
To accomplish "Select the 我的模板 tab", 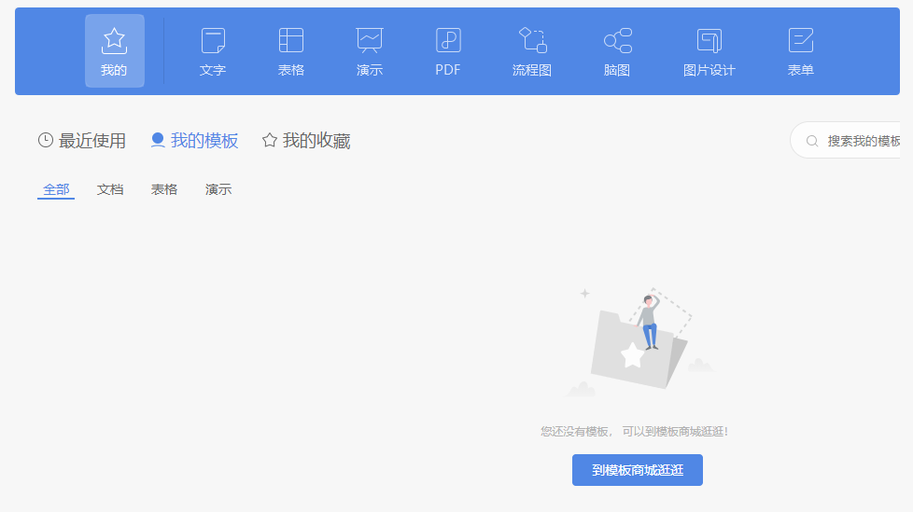I will point(194,141).
